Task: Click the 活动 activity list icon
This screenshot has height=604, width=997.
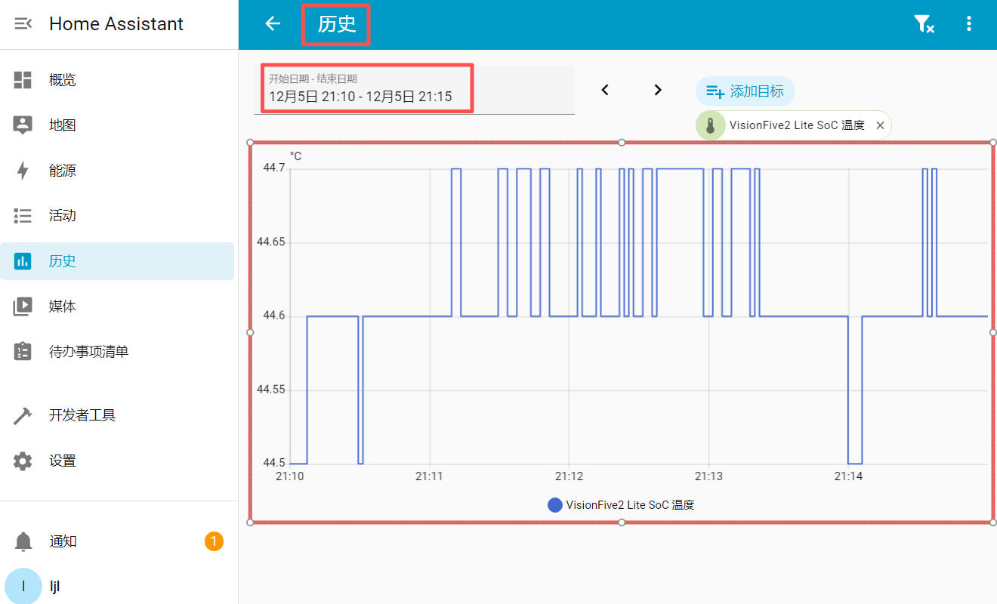Action: 23,216
